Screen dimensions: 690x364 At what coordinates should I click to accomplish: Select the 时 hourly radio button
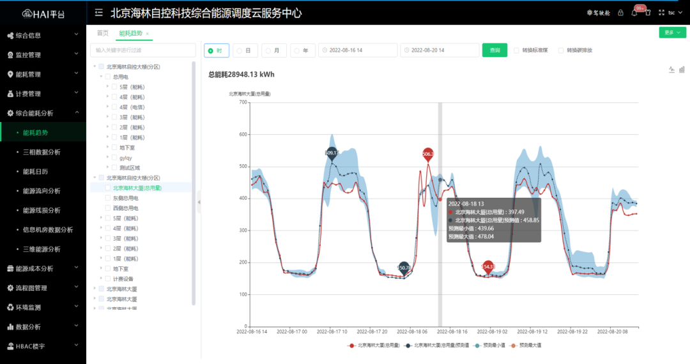click(x=210, y=51)
